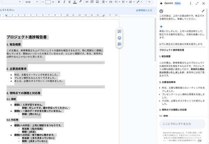This screenshot has width=209, height=144.
Task: Add an emoji reaction from side button
Action: click(119, 38)
